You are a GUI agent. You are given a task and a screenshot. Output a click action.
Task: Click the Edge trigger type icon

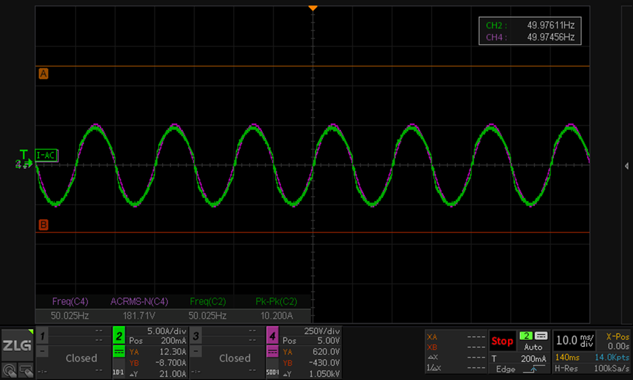click(533, 369)
